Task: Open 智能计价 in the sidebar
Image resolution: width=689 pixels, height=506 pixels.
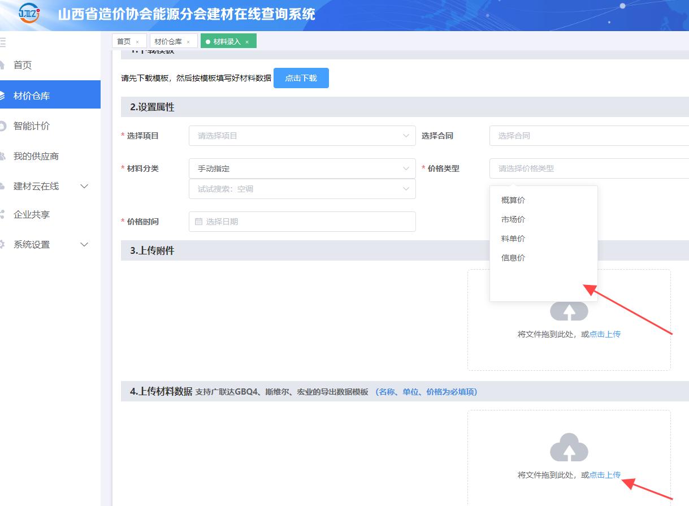Action: click(x=32, y=126)
